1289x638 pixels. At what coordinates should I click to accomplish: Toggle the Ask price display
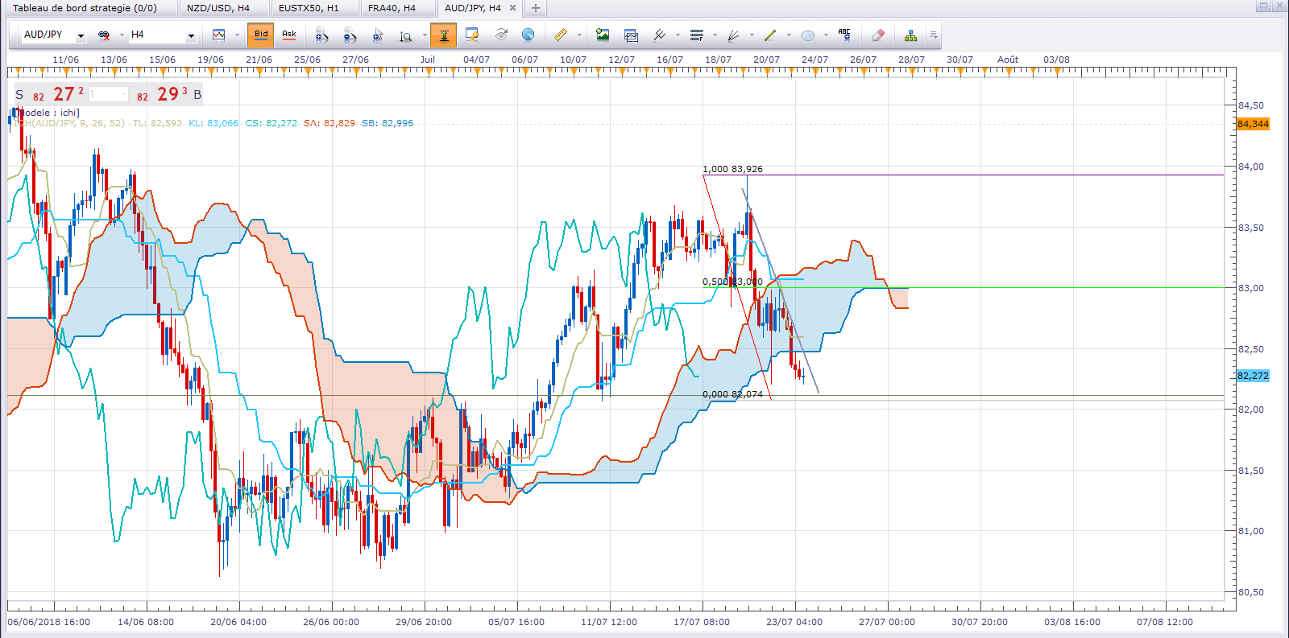289,35
